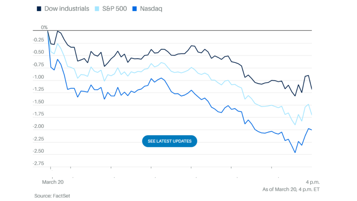The width and height of the screenshot is (357, 201).
Task: Toggle the S&P 500 legend label
Action: [114, 9]
